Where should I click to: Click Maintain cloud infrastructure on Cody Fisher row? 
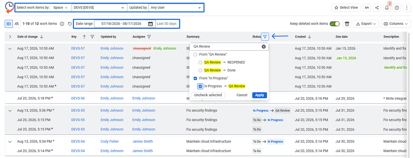(209, 141)
